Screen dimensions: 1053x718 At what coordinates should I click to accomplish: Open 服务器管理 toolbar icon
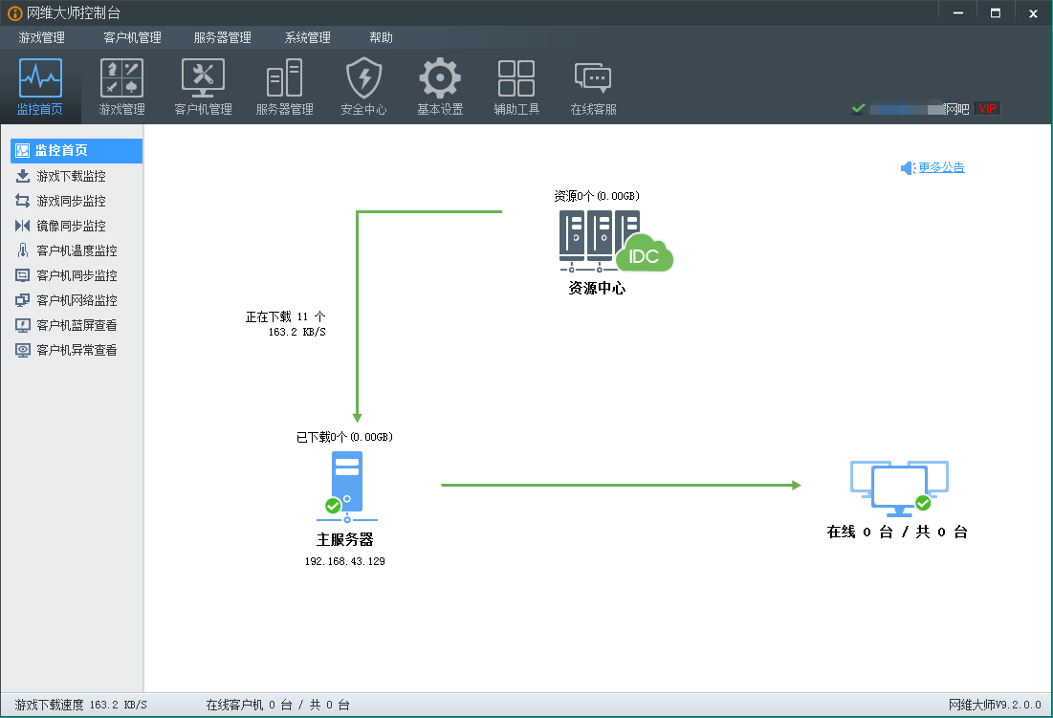click(x=285, y=87)
